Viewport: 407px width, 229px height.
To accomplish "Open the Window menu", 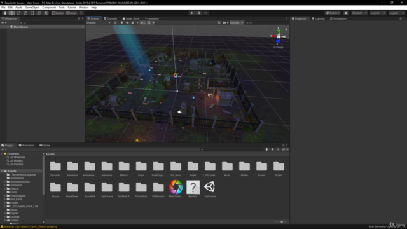I will click(83, 8).
